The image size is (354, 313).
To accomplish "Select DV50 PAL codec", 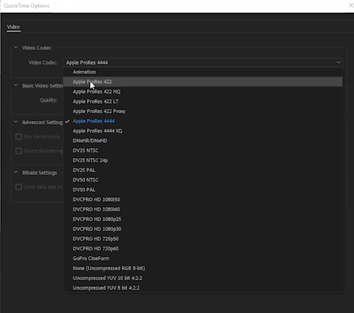I will coord(203,190).
